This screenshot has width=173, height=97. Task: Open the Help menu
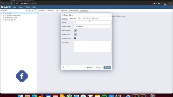[x=35, y=7]
